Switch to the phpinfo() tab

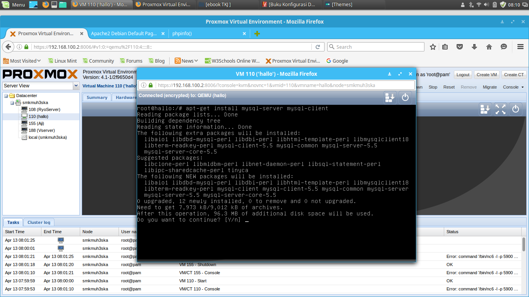(x=182, y=34)
